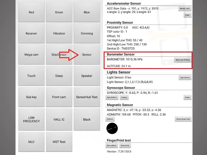Tap the Black screen test button

coord(87,119)
